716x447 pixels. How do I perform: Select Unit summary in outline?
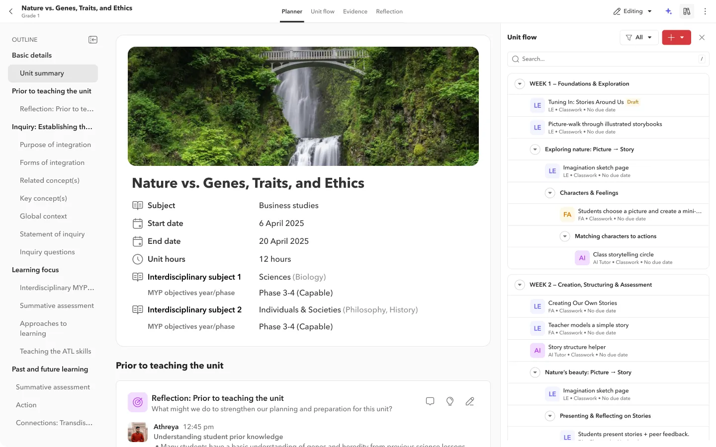tap(53, 74)
